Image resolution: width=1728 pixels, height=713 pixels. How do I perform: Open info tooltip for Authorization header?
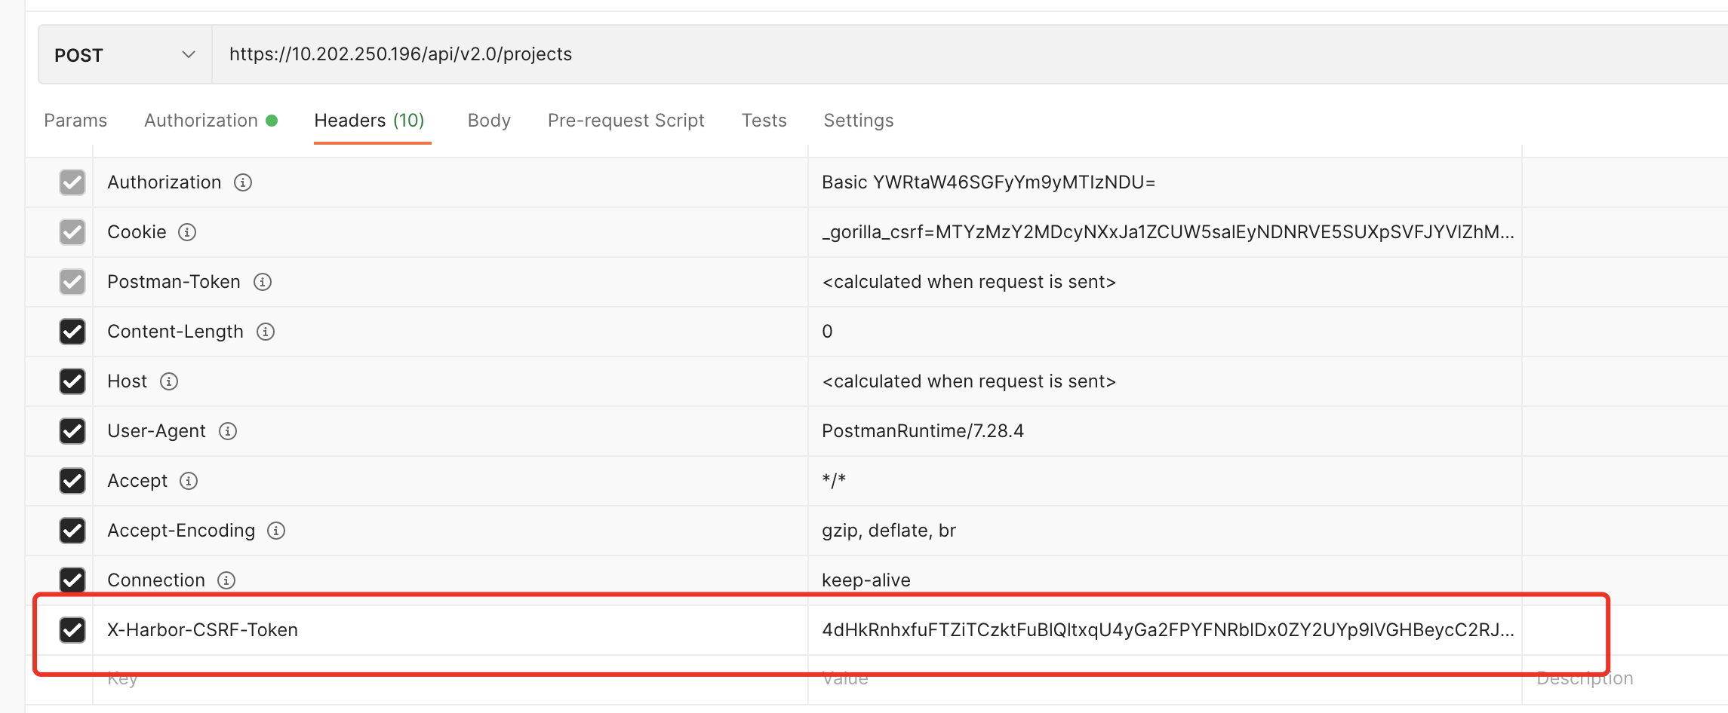tap(242, 182)
